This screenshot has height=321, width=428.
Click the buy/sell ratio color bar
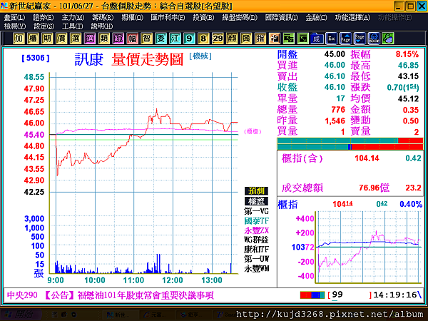click(350, 144)
